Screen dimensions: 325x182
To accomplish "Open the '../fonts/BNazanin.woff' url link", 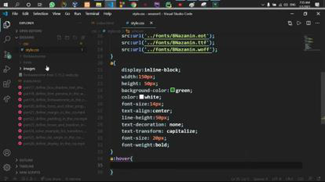I will coord(178,50).
